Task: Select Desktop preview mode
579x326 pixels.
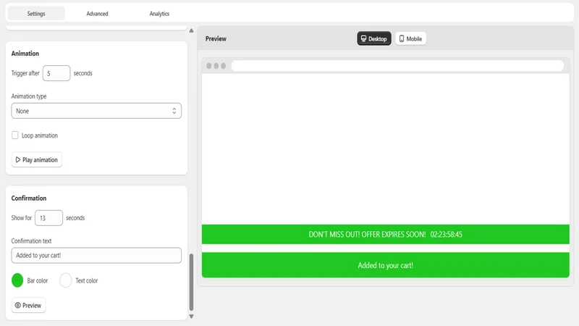Action: pyautogui.click(x=373, y=38)
